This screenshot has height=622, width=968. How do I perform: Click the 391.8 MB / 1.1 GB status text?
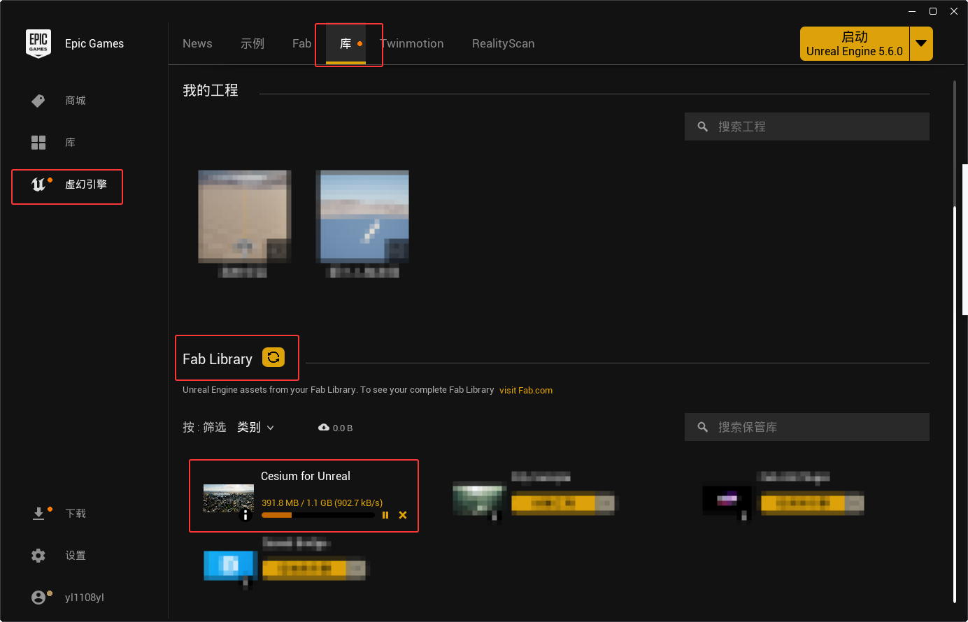click(322, 502)
